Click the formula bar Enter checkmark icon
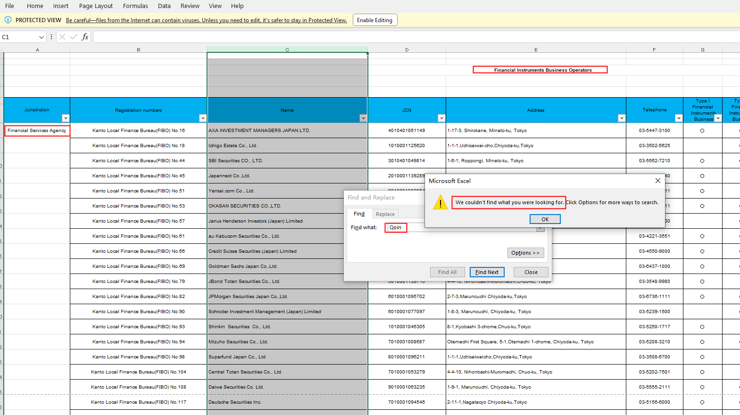The width and height of the screenshot is (740, 415). [x=74, y=37]
